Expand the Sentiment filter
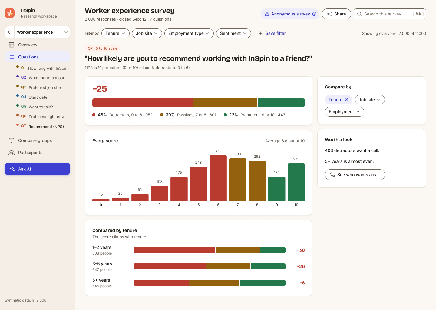The image size is (436, 310). point(233,33)
